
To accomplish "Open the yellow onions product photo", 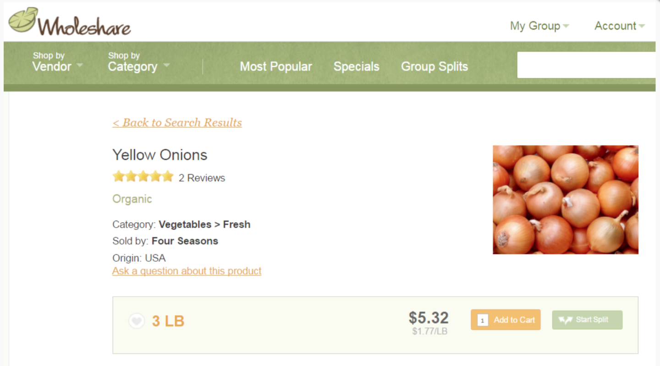I will 565,200.
